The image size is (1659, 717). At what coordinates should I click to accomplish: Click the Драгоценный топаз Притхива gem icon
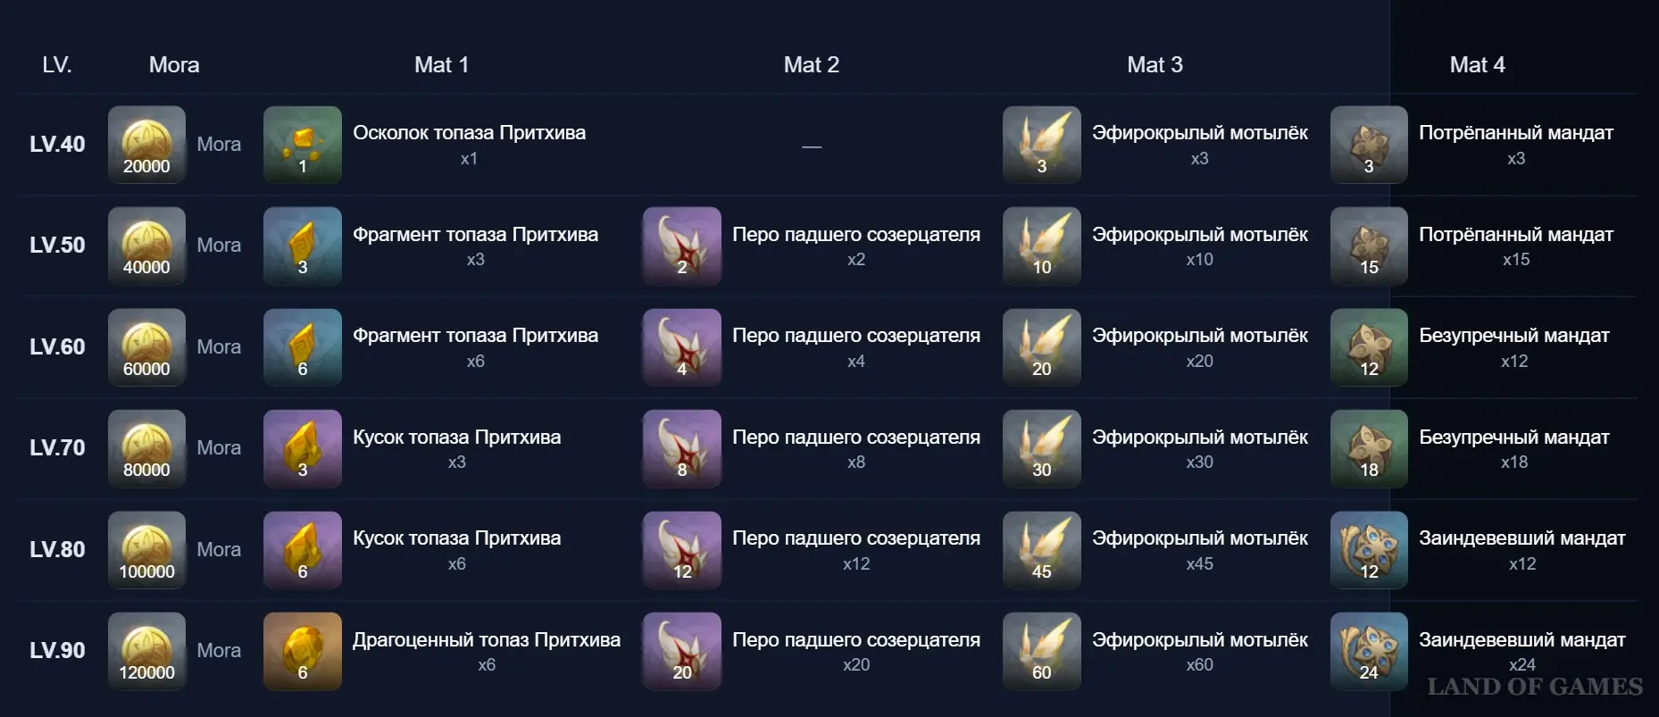pyautogui.click(x=302, y=651)
